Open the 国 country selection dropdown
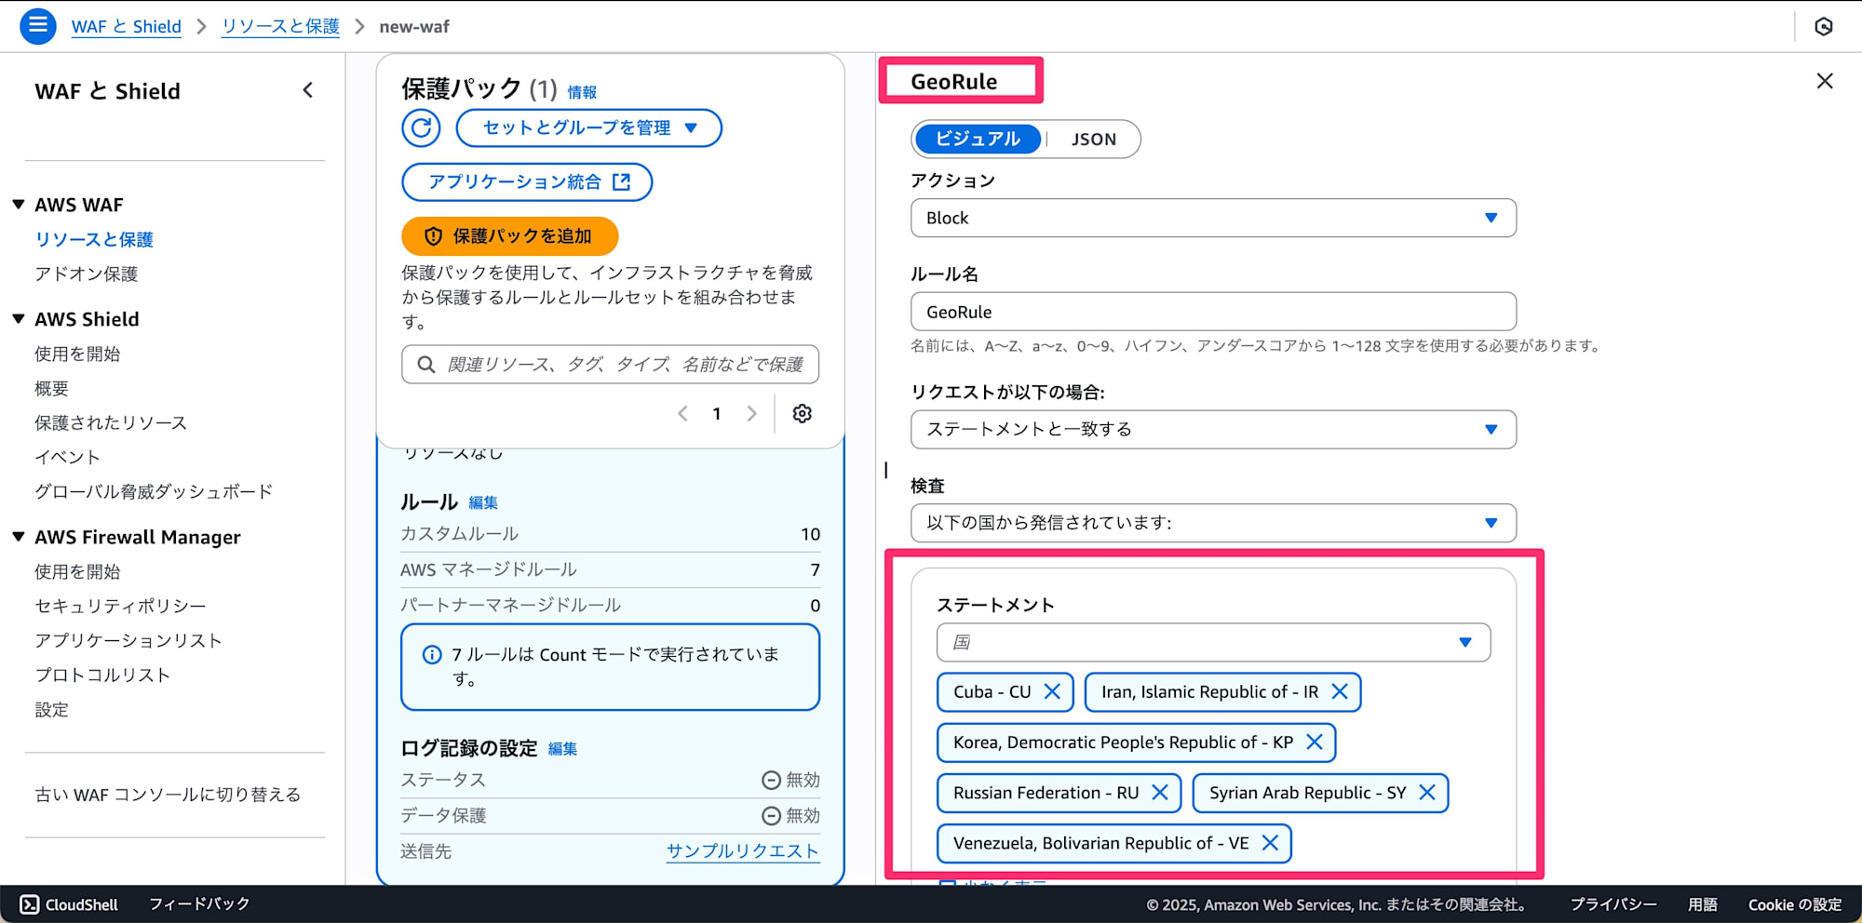The width and height of the screenshot is (1862, 923). click(x=1213, y=642)
